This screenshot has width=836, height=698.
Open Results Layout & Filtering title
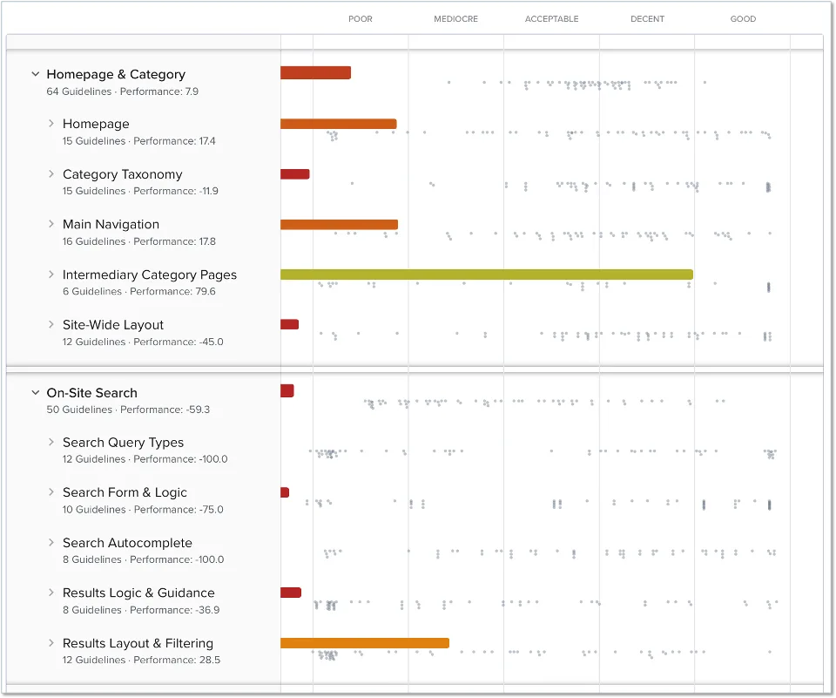138,644
